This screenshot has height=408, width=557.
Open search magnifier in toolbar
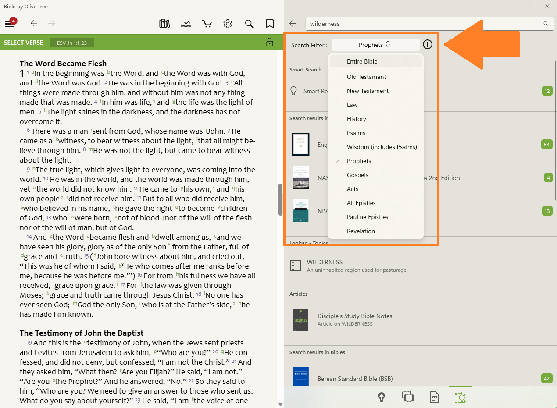(x=249, y=24)
